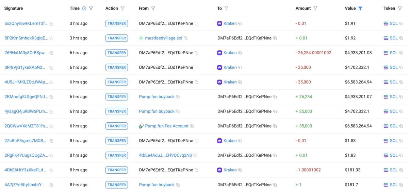408x192 pixels.
Task: Open transaction 26BHxUA9y8CrBSpw signature
Action: [x=26, y=53]
